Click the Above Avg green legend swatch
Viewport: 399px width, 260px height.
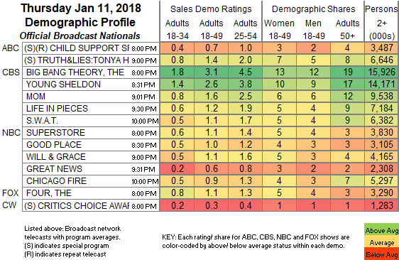(x=381, y=230)
